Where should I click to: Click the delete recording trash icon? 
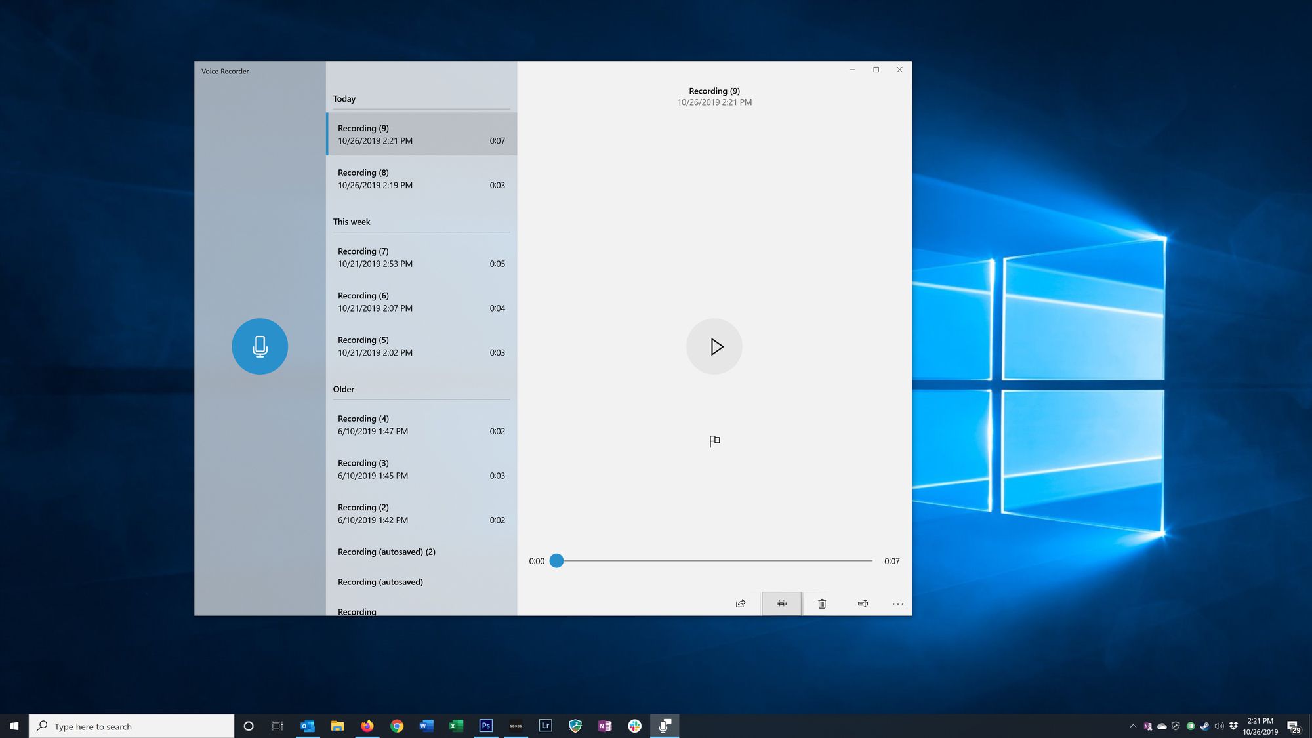click(x=821, y=603)
